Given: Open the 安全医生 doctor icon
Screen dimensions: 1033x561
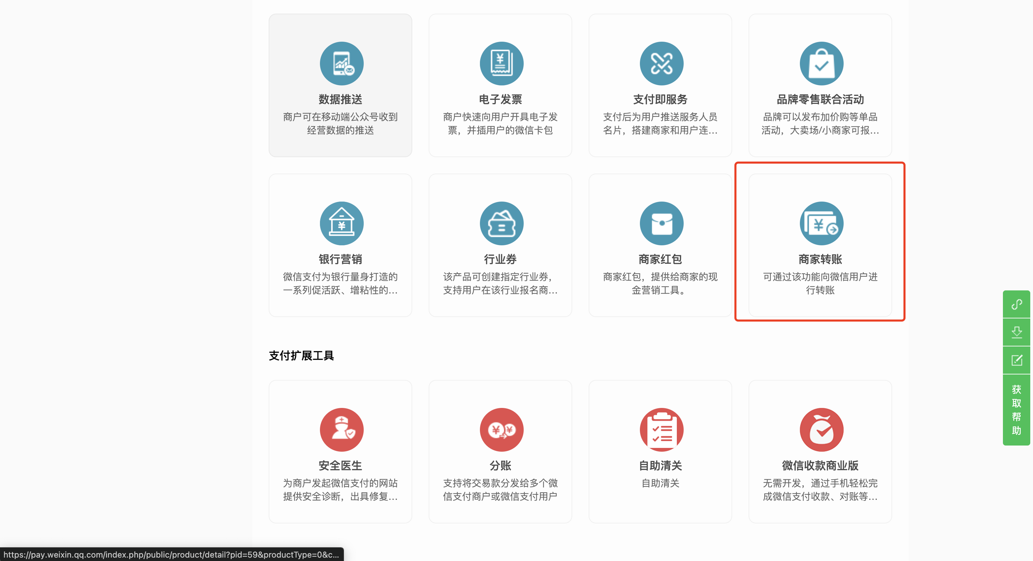Looking at the screenshot, I should pyautogui.click(x=341, y=429).
